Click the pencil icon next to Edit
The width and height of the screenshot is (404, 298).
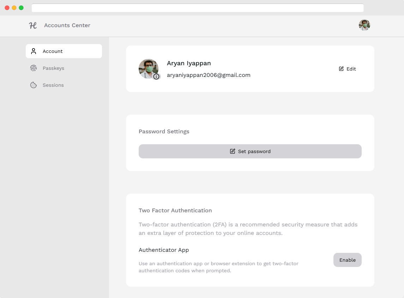tap(341, 69)
